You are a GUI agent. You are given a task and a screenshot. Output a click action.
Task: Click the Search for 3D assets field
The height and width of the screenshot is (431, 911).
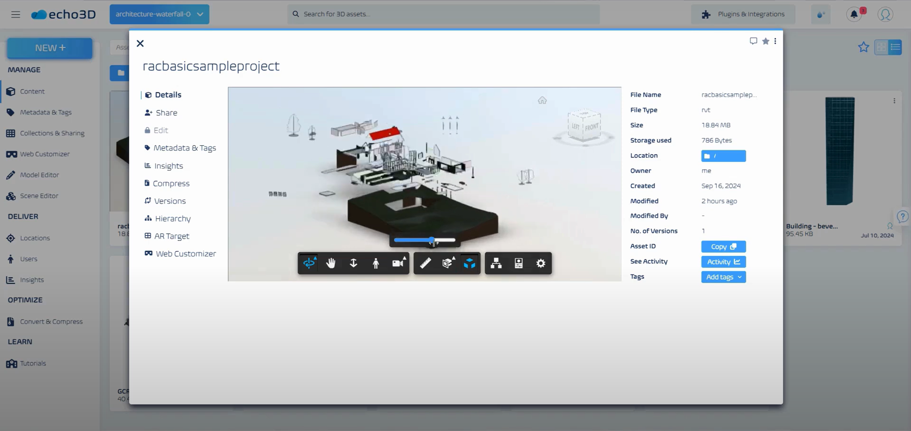pyautogui.click(x=443, y=14)
